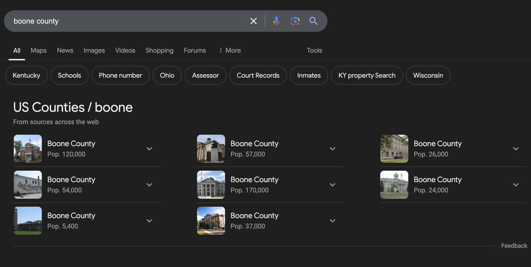Open thumbnail of Boone County Pop. 57,000
Screen dimensions: 531x267
click(x=211, y=149)
